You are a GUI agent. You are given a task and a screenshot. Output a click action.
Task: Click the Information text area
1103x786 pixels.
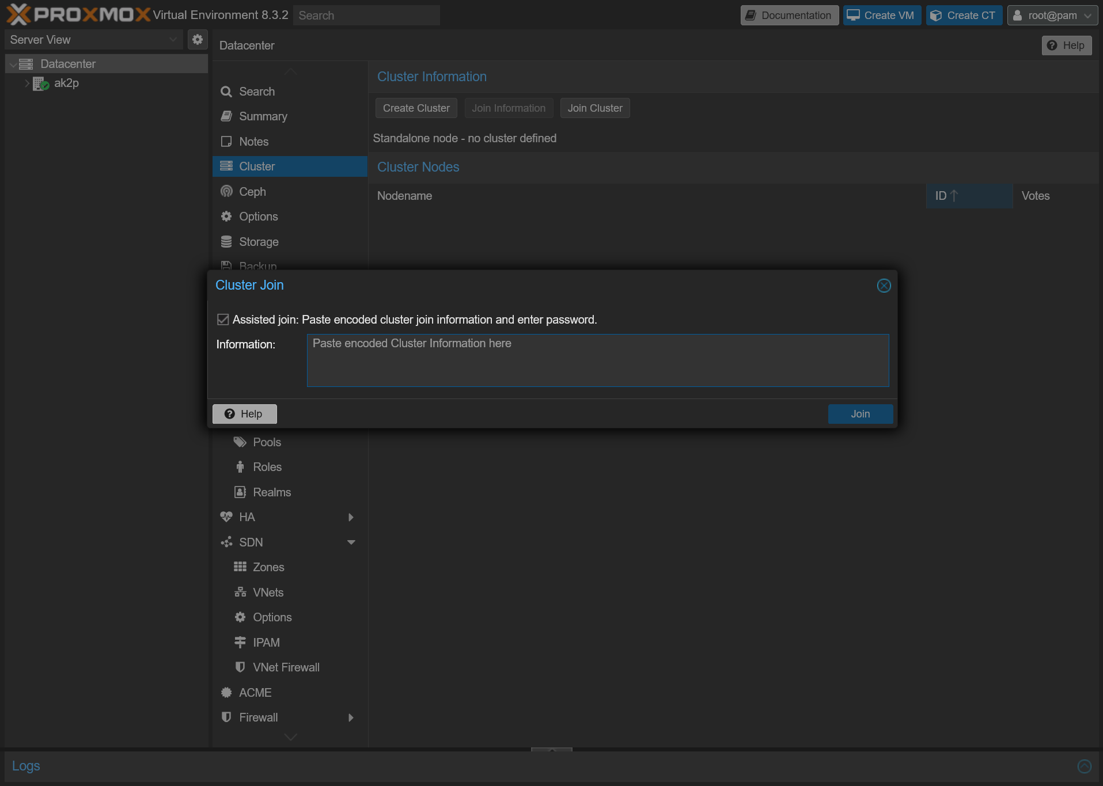598,360
